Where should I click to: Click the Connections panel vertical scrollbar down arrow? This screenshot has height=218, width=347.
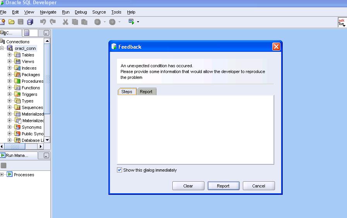[47, 140]
